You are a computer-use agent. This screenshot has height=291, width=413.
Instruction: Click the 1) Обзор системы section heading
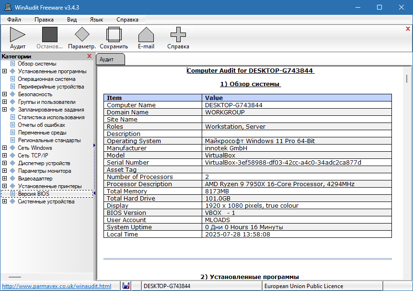coord(250,84)
